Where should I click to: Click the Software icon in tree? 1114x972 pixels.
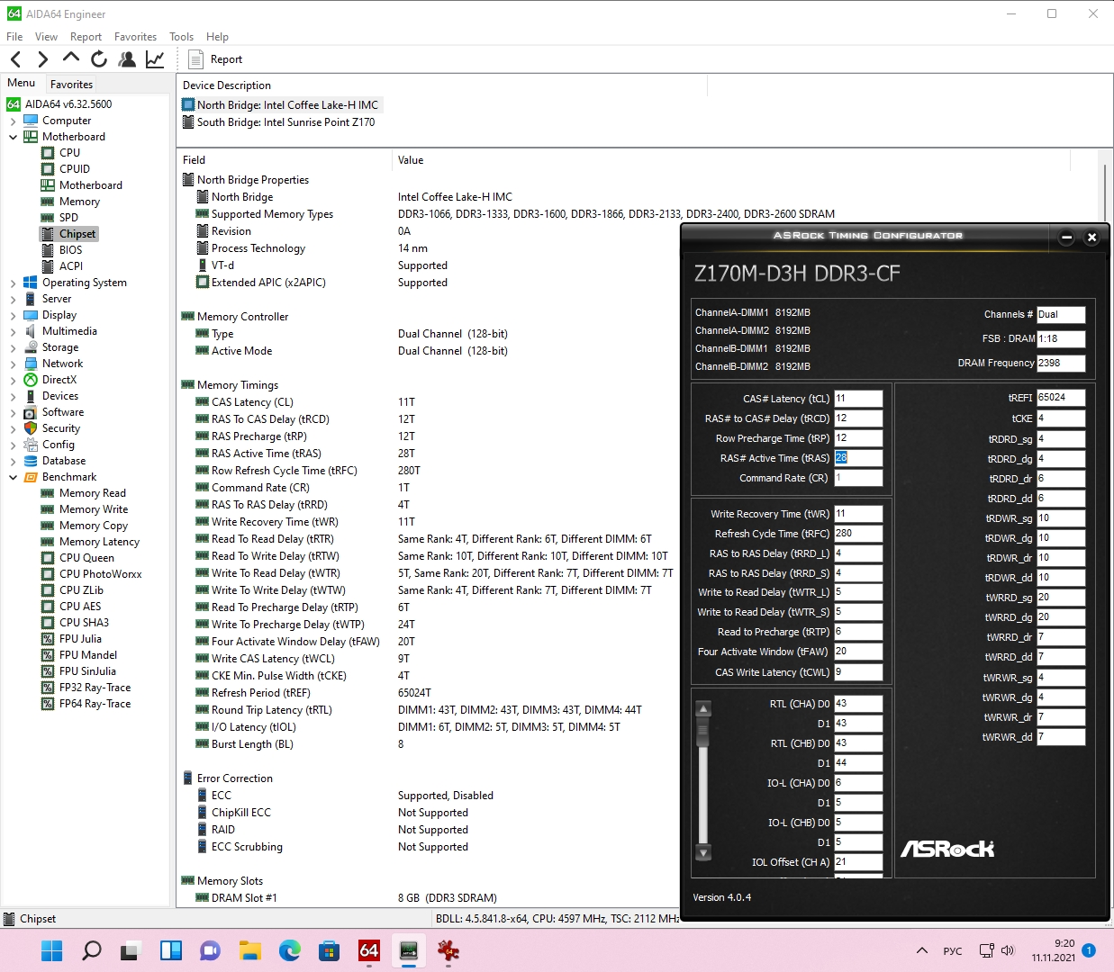31,412
